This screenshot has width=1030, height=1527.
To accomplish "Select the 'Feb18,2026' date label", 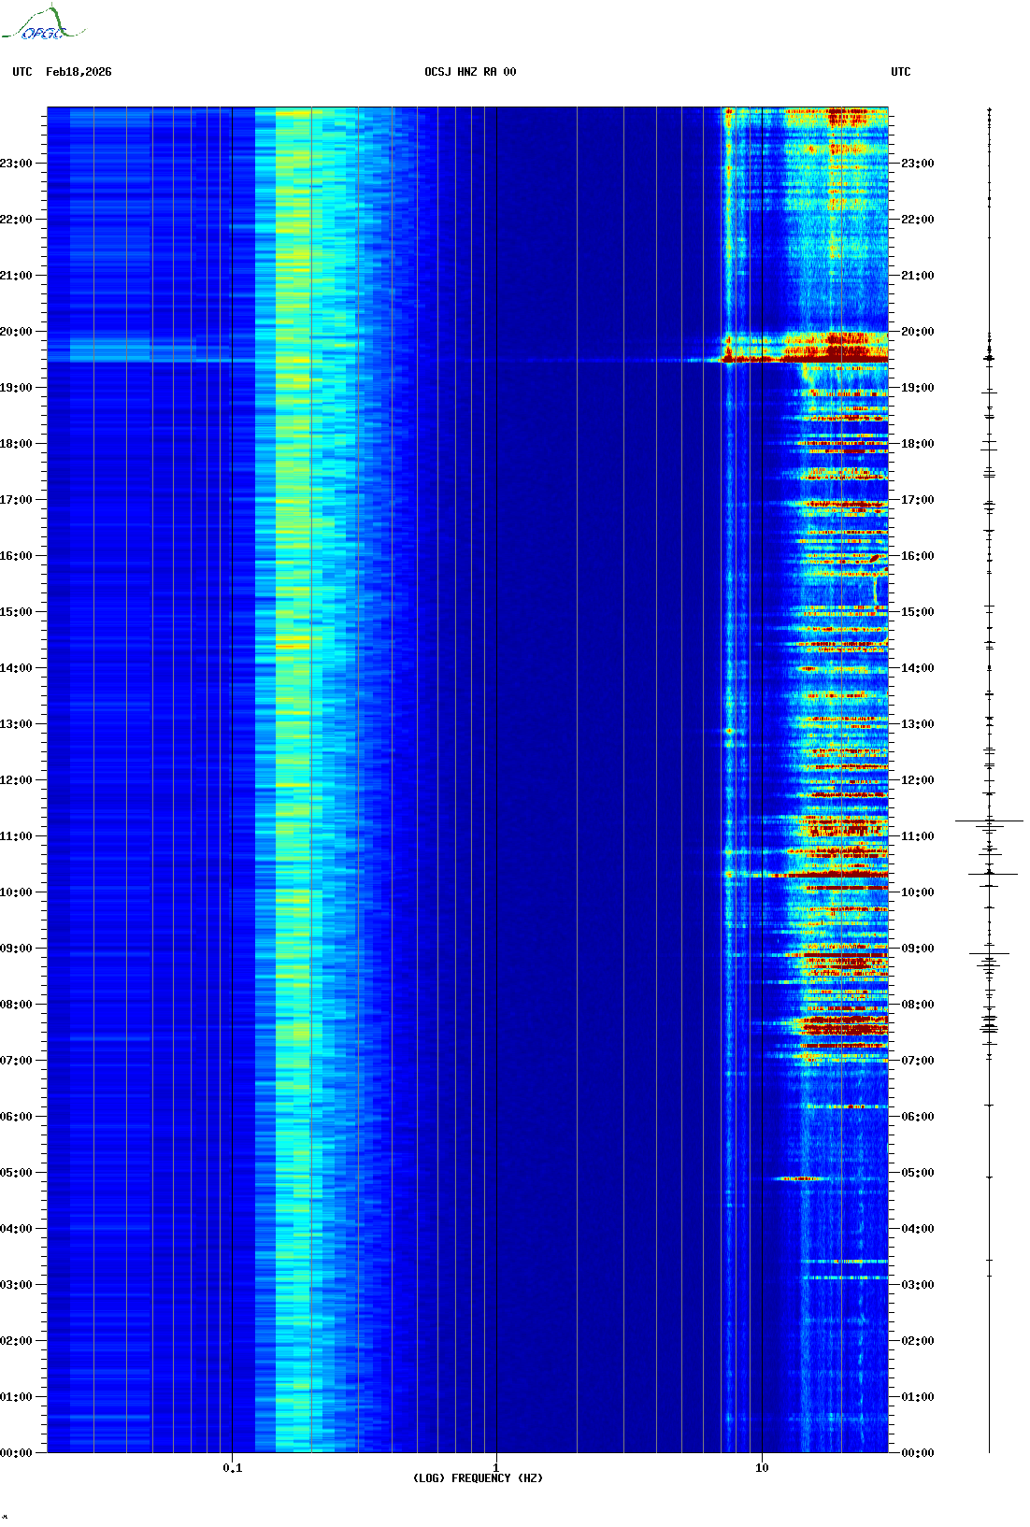I will (x=79, y=72).
